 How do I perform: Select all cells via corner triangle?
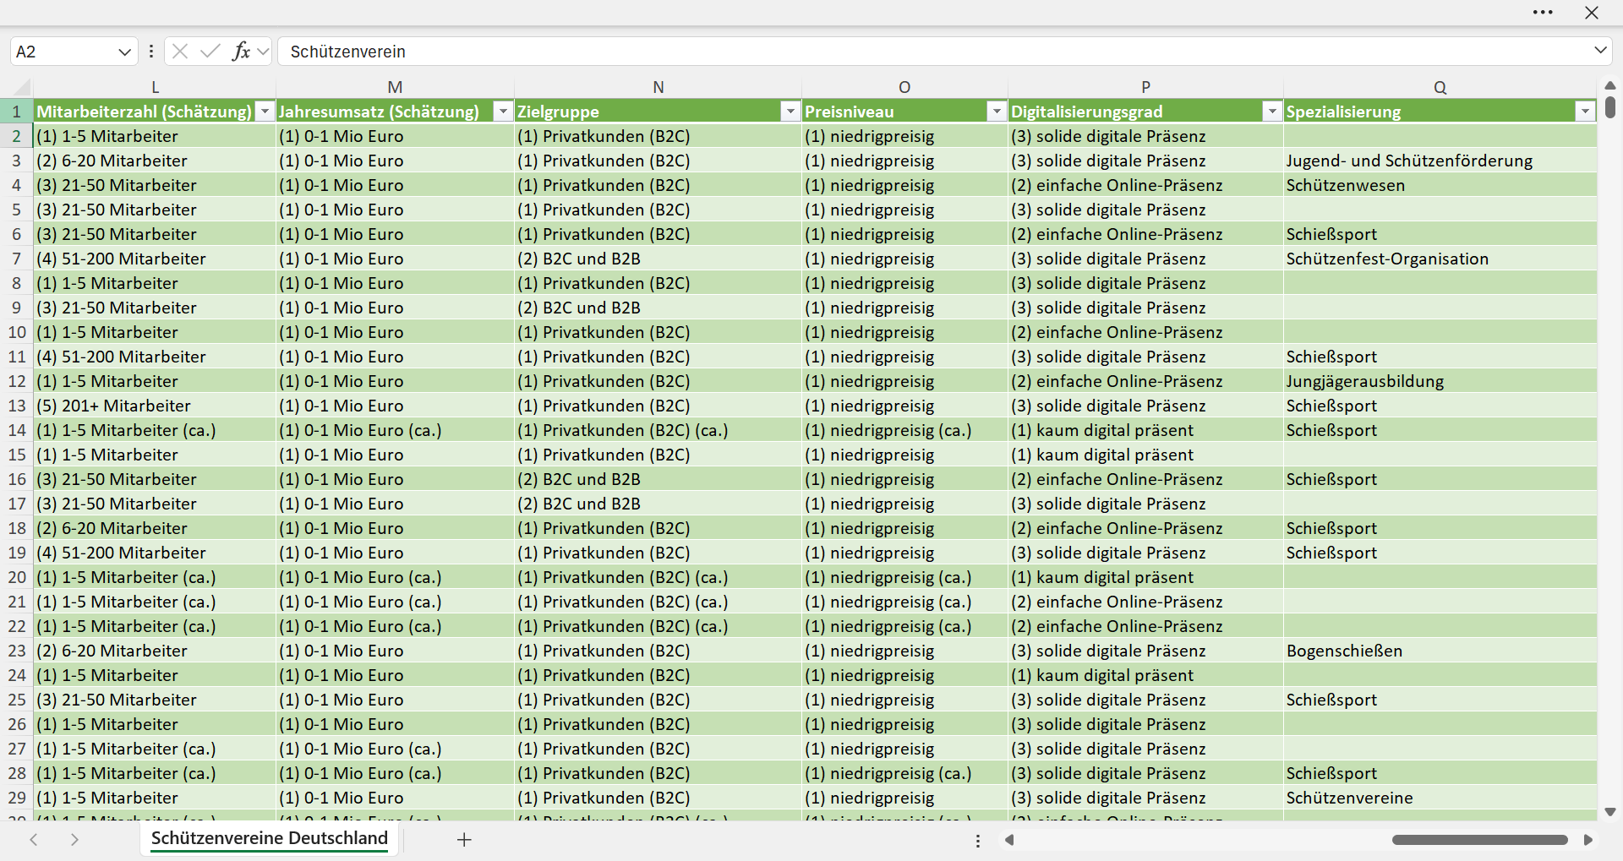click(21, 87)
